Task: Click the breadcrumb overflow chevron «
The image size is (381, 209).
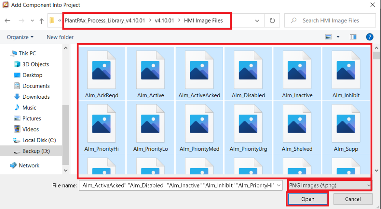Action: (x=60, y=21)
